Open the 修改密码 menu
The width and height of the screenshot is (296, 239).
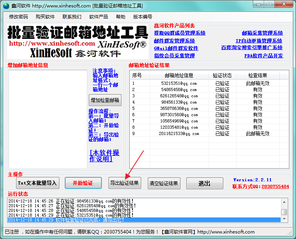(18, 17)
